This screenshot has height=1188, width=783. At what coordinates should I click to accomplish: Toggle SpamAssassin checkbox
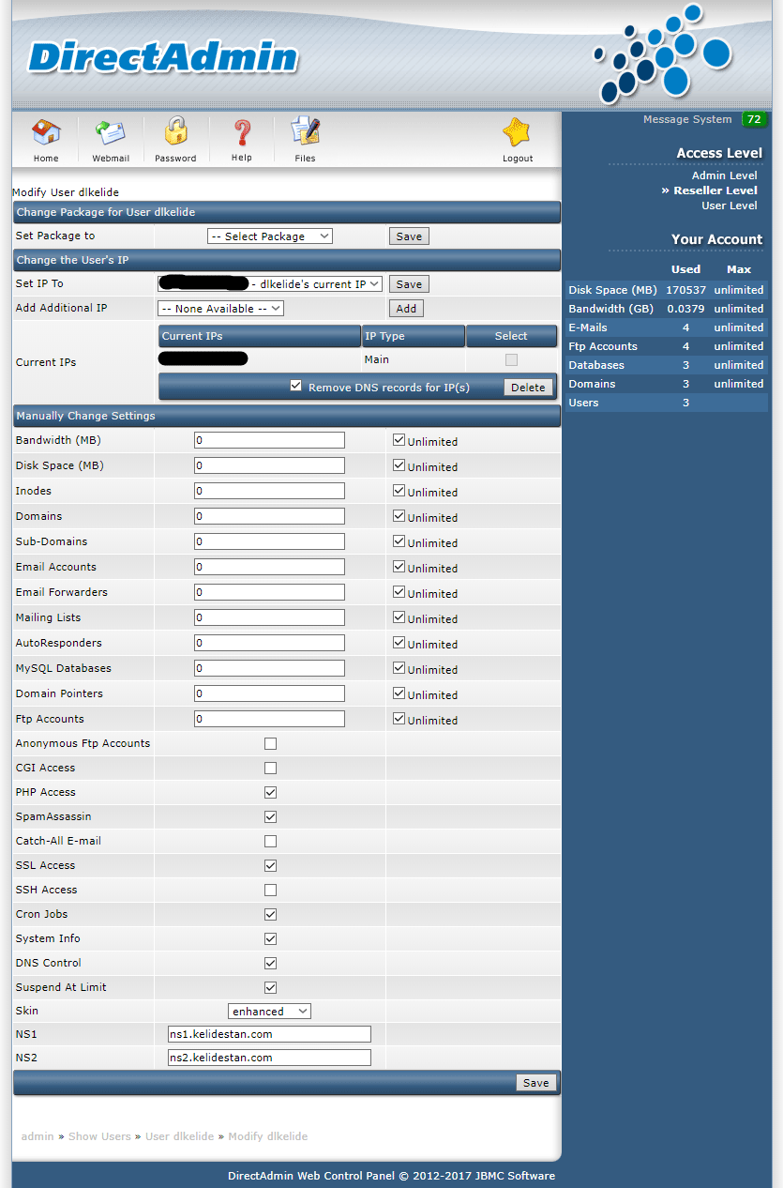pyautogui.click(x=270, y=816)
